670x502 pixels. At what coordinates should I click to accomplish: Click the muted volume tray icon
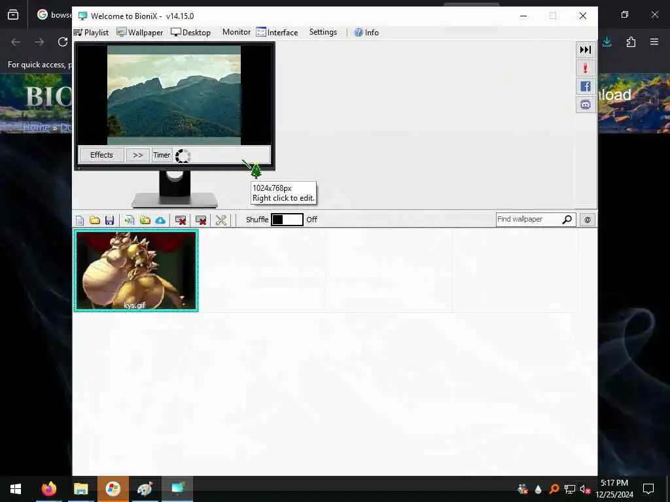pos(585,489)
